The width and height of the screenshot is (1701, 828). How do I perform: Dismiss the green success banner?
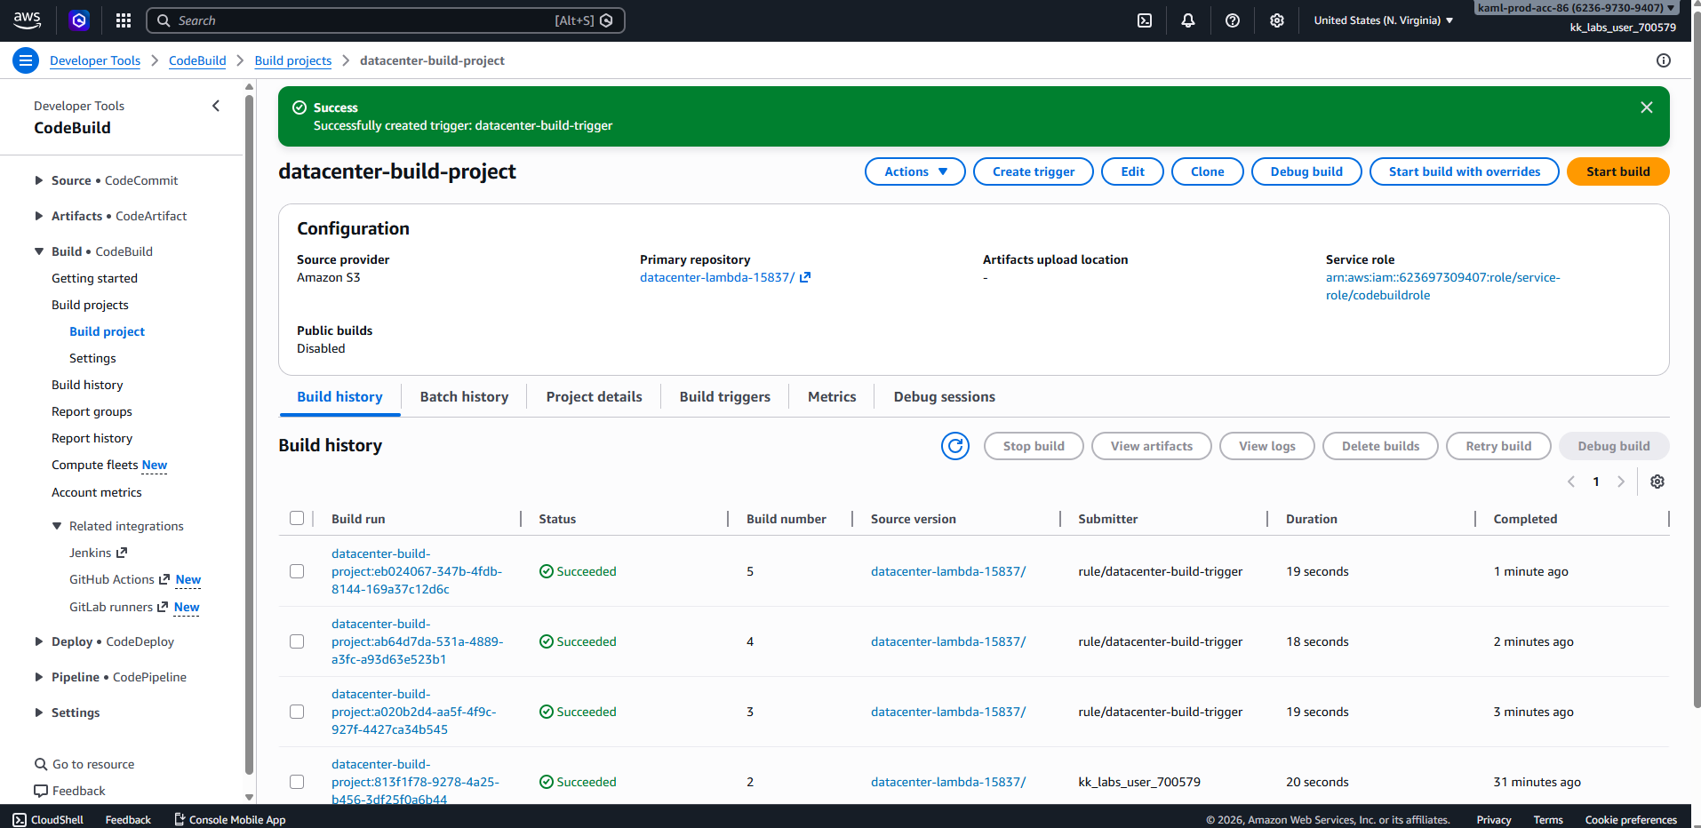(1647, 107)
